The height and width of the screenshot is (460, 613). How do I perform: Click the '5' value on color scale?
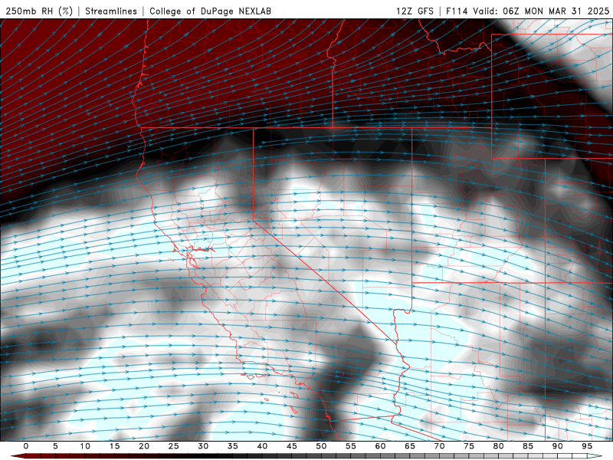click(55, 446)
